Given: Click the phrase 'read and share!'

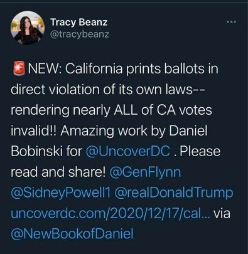Looking at the screenshot, I should 58,172.
